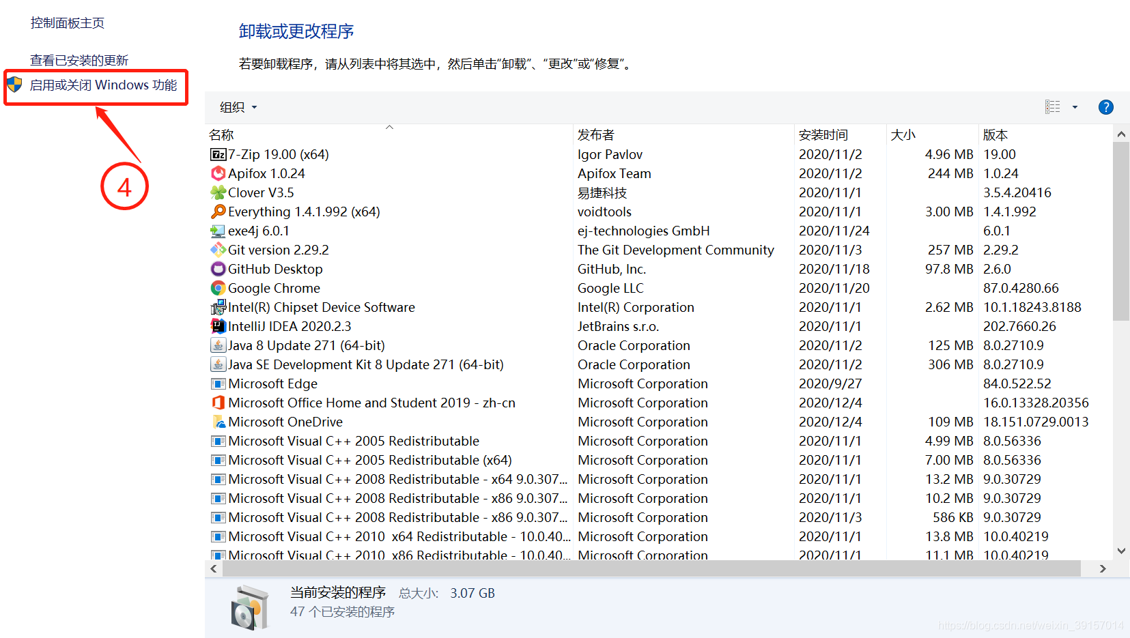Select Google Chrome program name

coord(274,288)
